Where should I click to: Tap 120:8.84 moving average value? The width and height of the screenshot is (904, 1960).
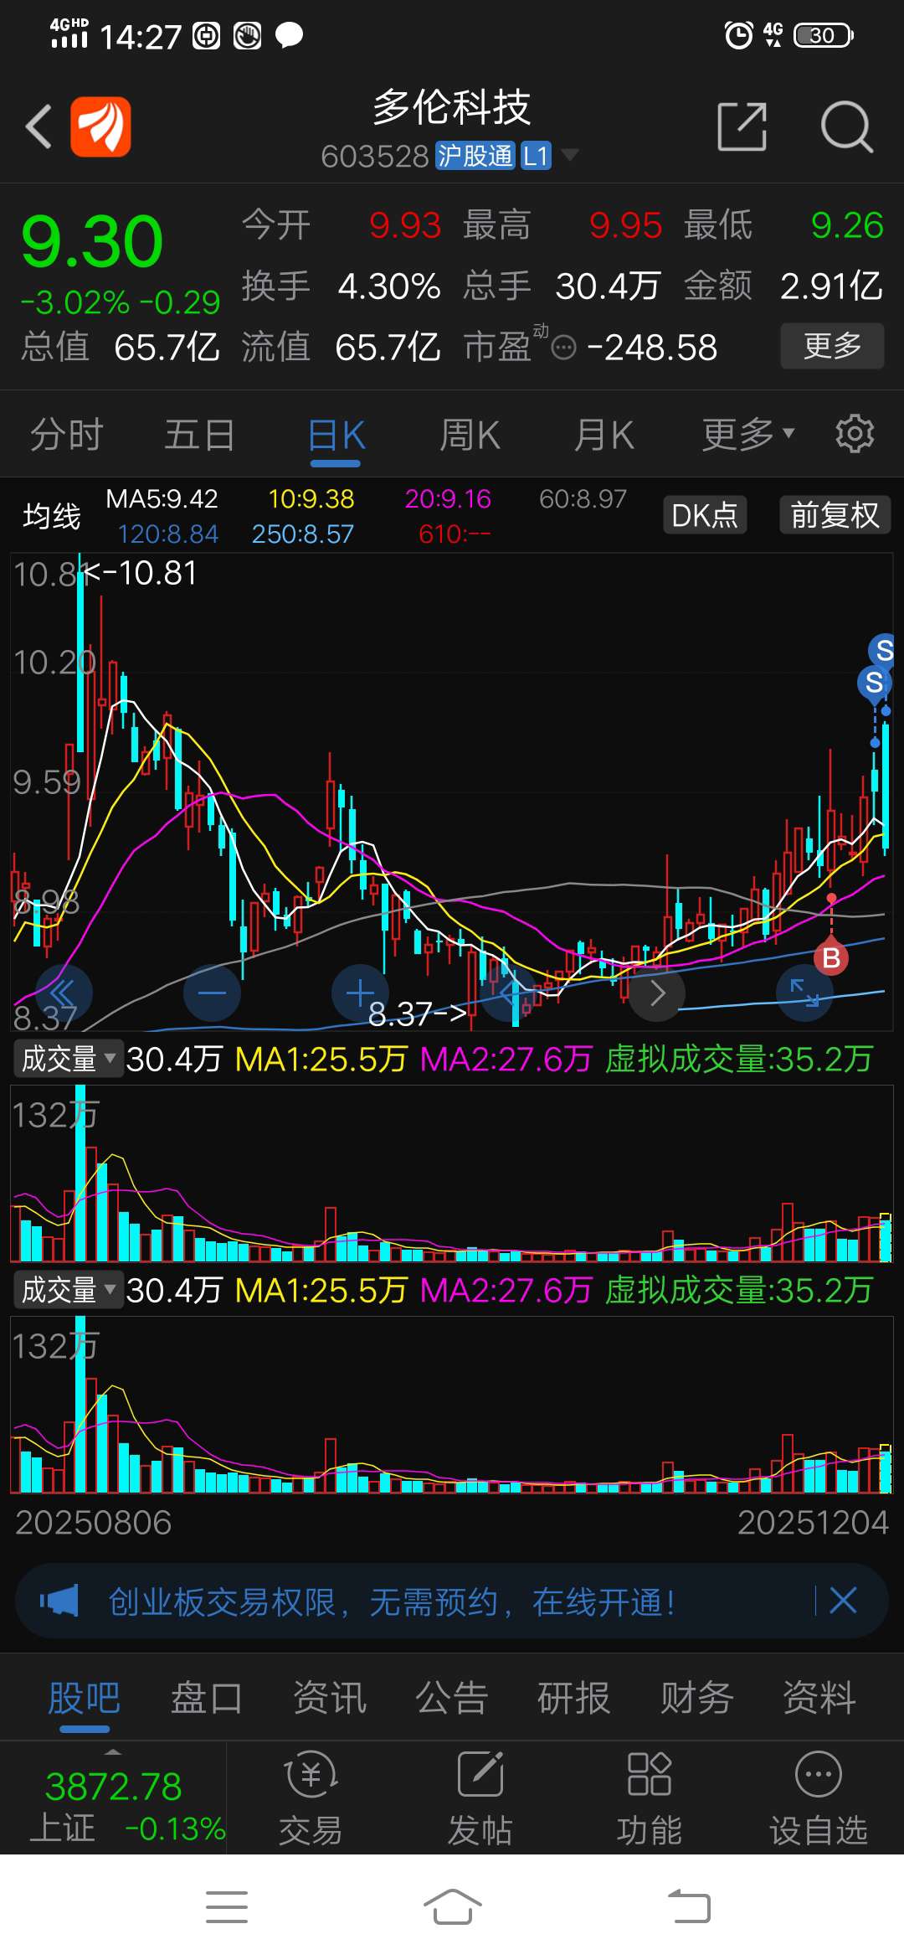(x=167, y=534)
